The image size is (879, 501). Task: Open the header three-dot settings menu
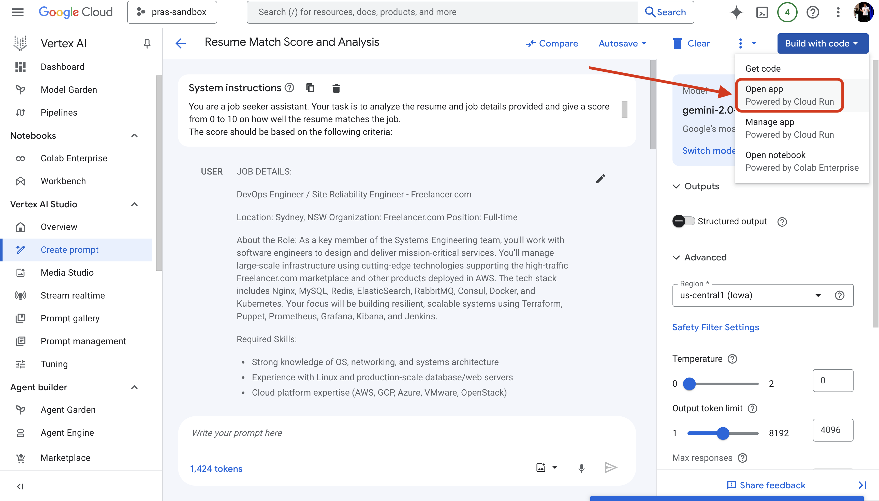coord(838,12)
